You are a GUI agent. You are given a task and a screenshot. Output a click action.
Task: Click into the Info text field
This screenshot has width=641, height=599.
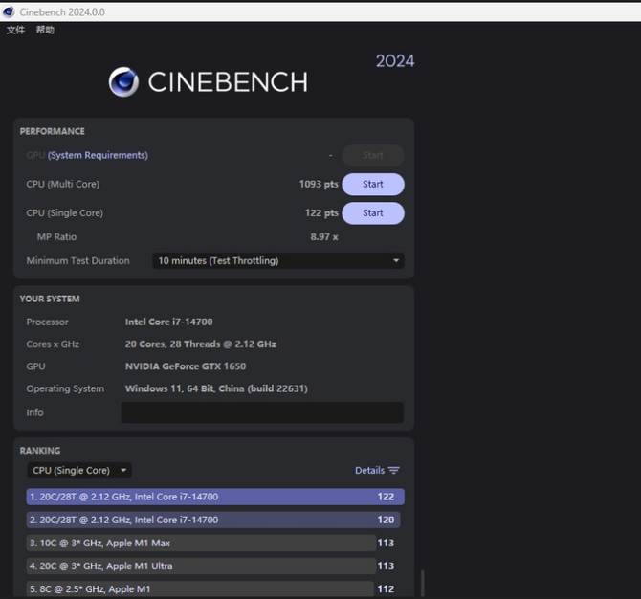(262, 412)
